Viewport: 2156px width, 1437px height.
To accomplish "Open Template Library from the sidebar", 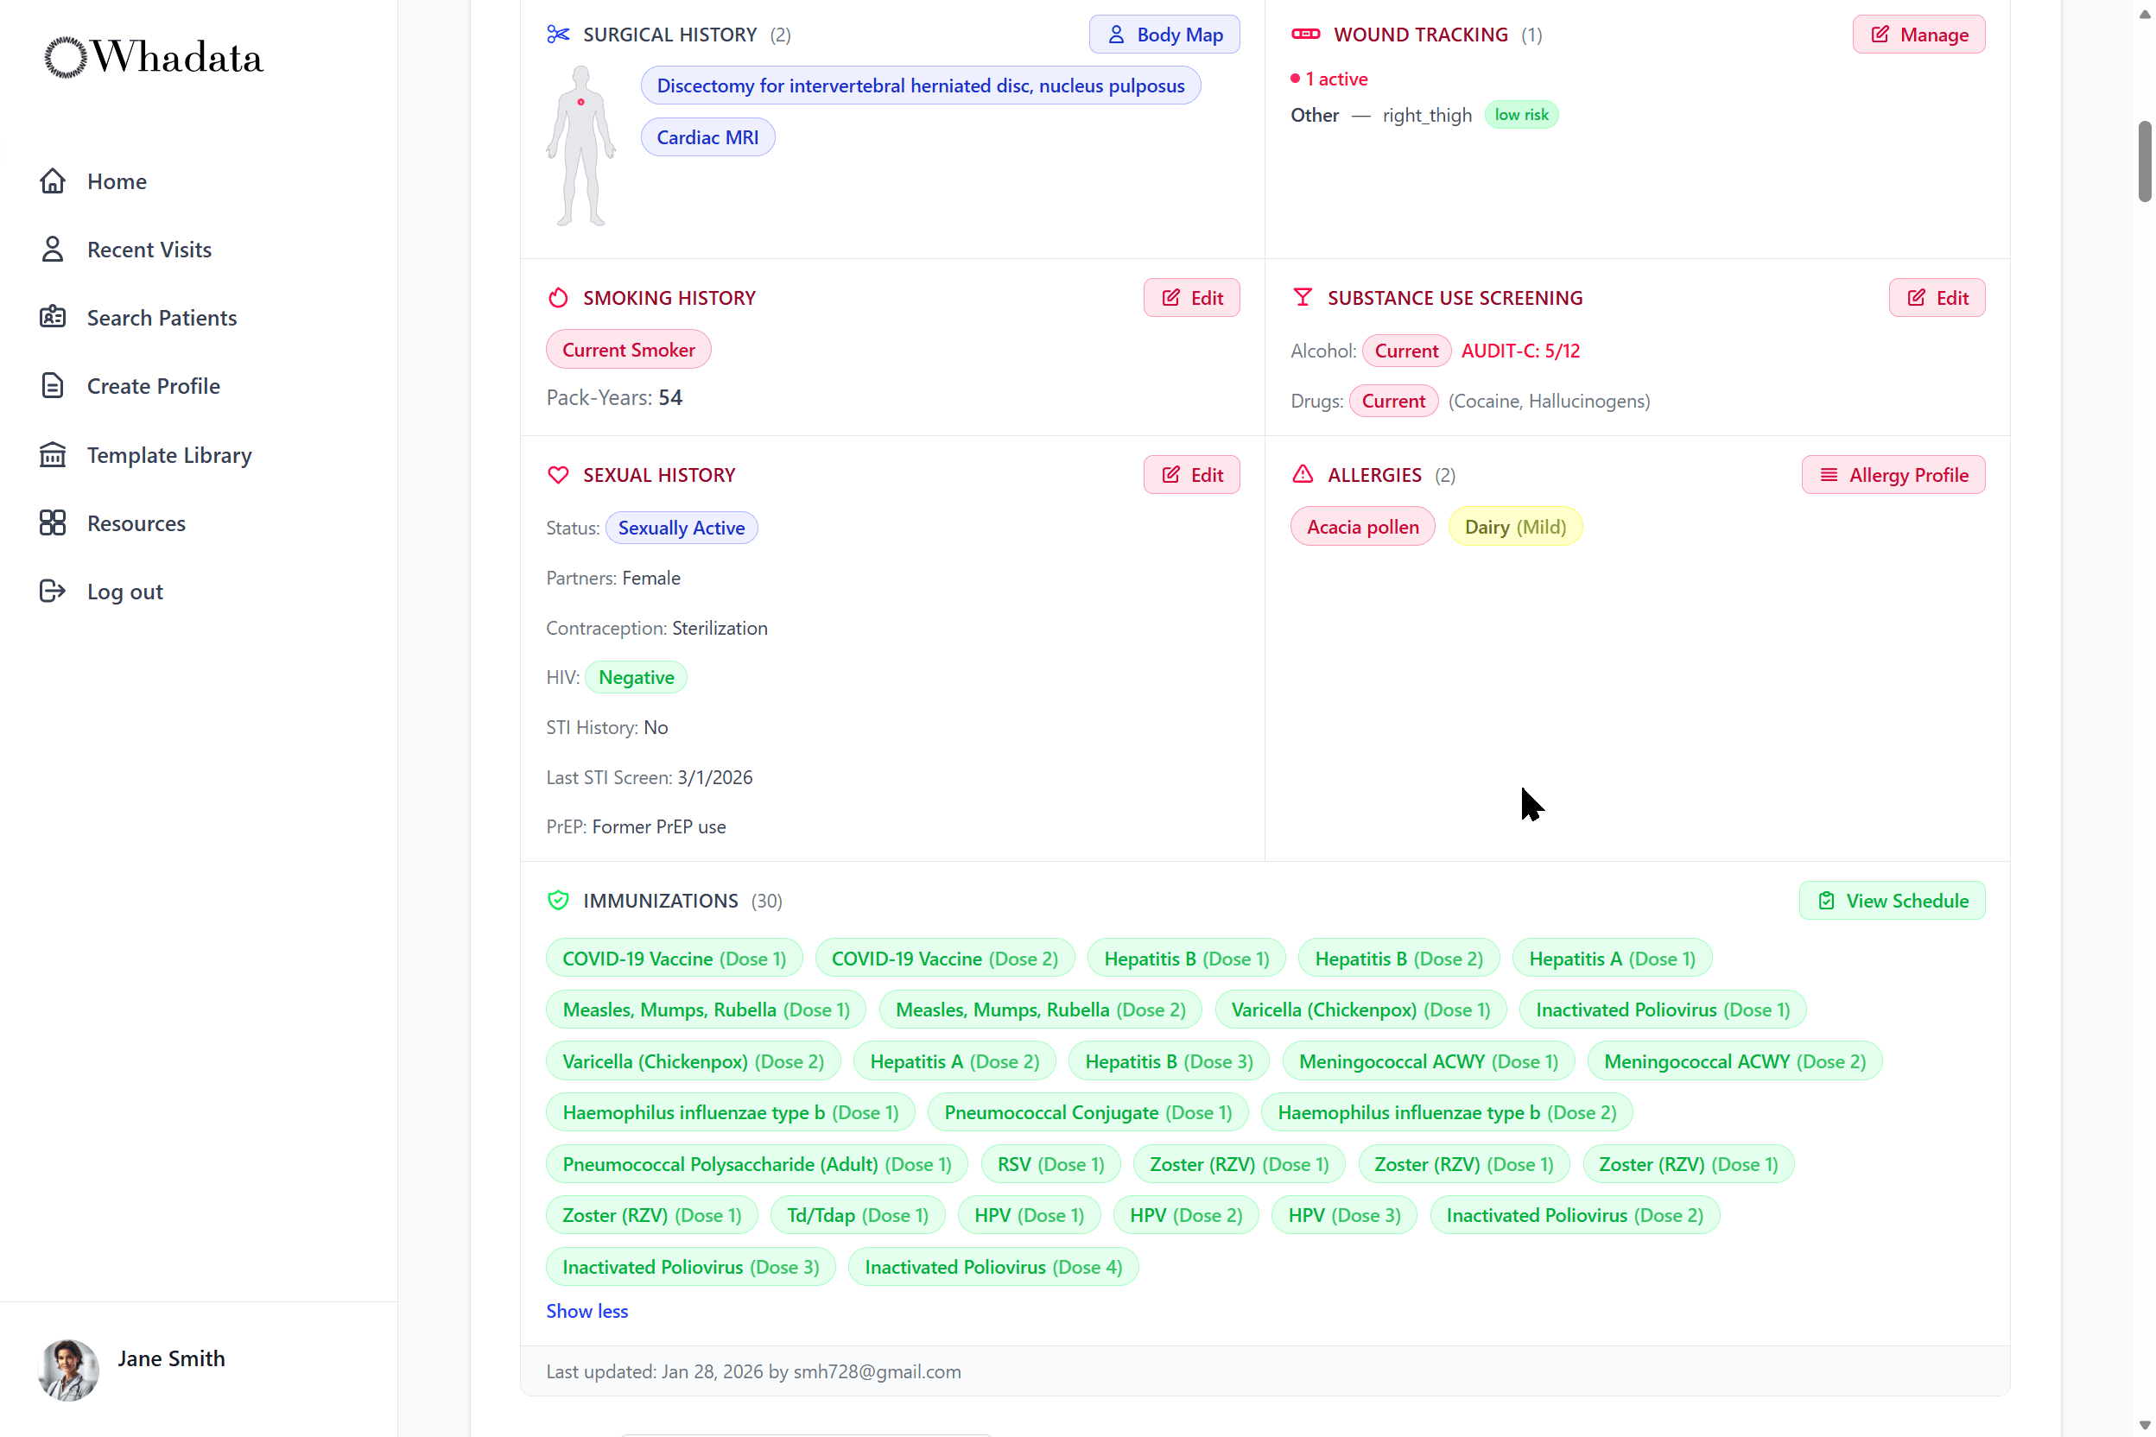I will click(168, 454).
